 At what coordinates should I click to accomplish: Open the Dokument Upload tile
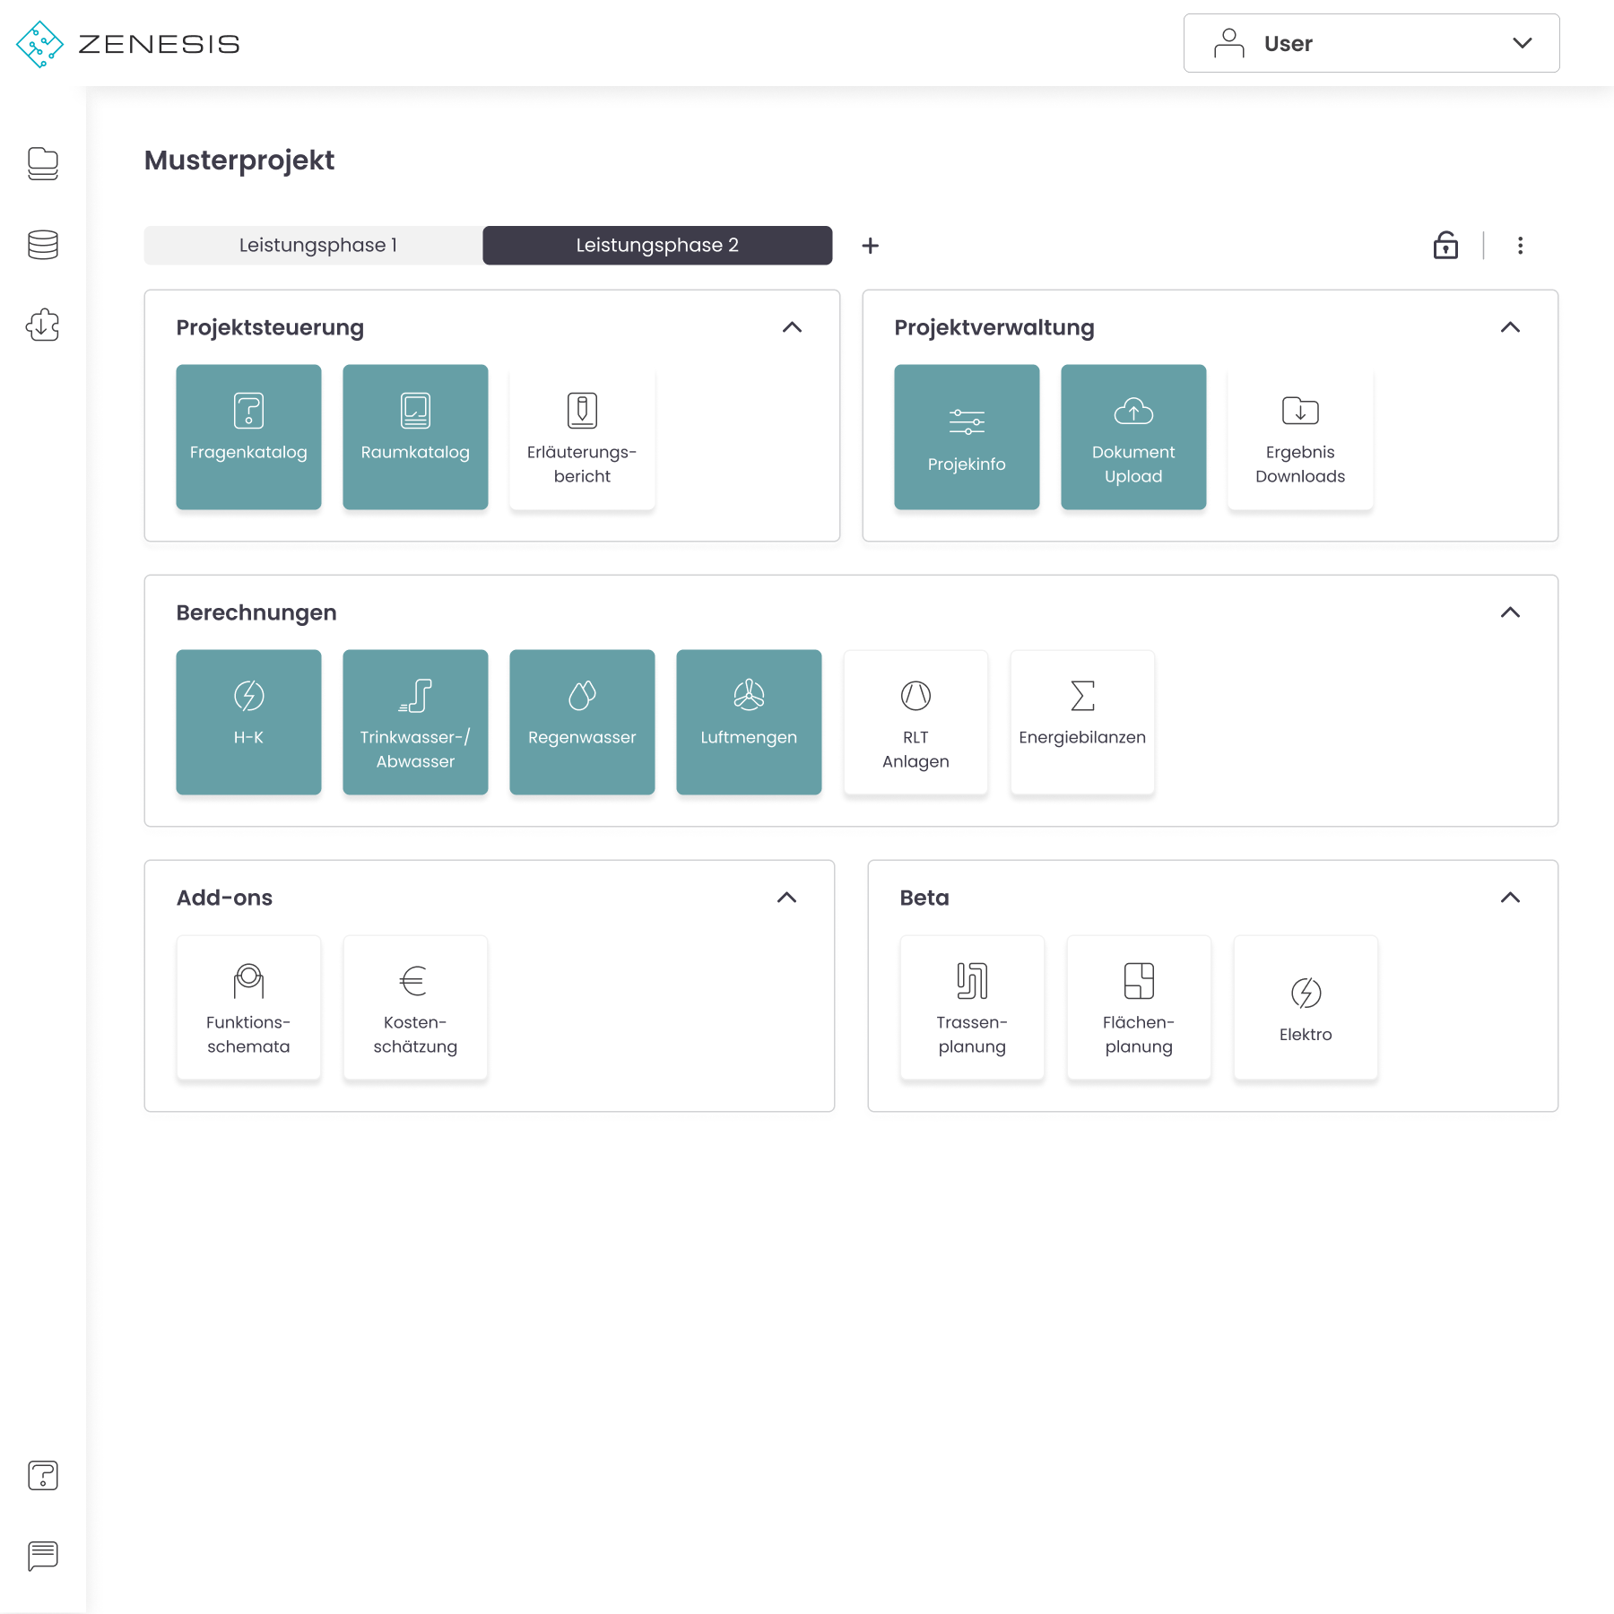[1133, 437]
